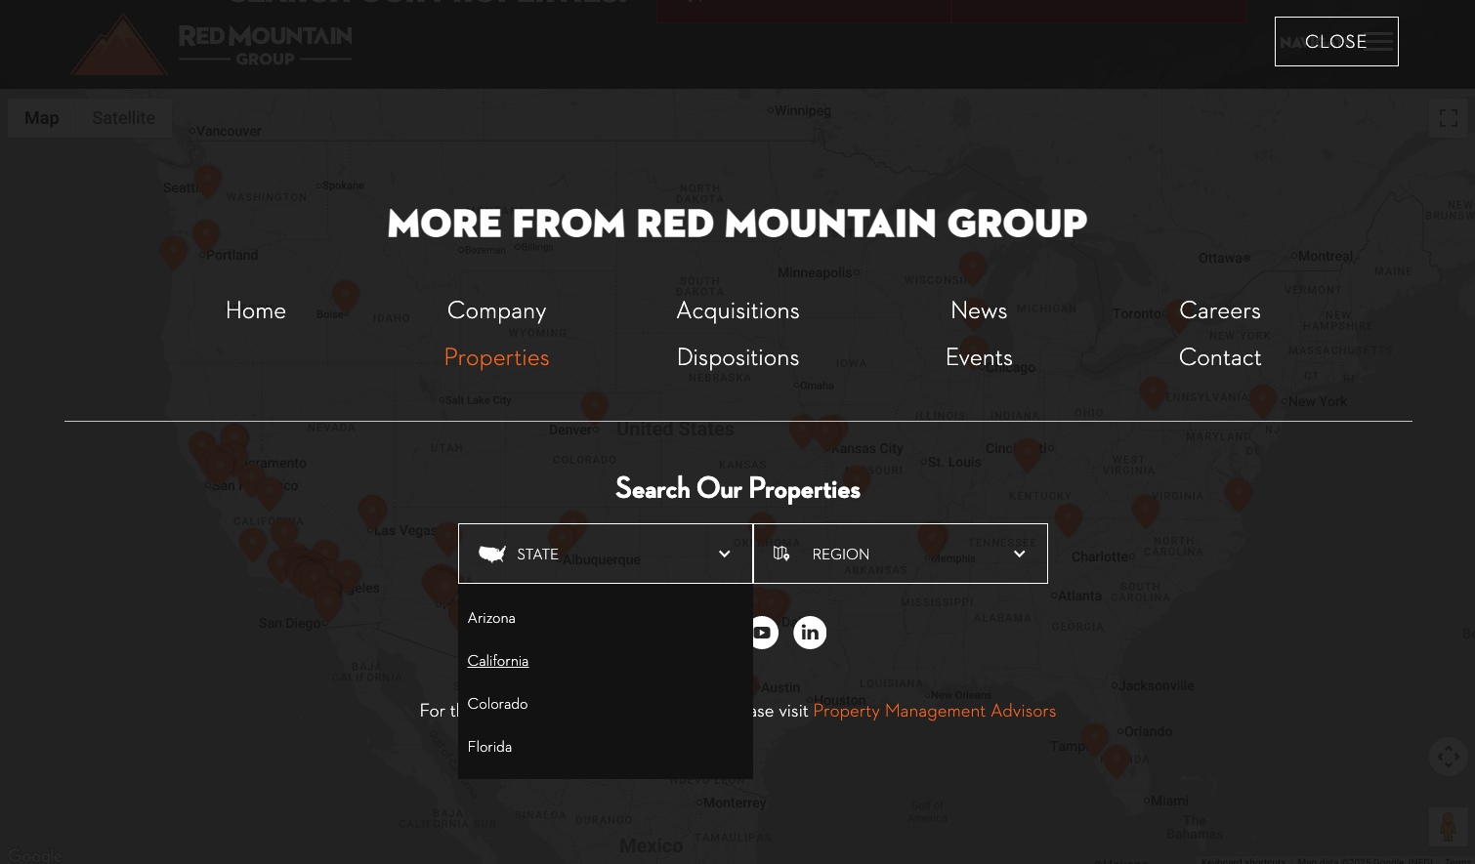The width and height of the screenshot is (1475, 864).
Task: Switch to Satellite map view
Action: coord(123,117)
